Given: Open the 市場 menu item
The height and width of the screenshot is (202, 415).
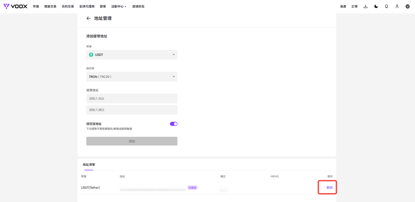Looking at the screenshot, I should pyautogui.click(x=36, y=6).
